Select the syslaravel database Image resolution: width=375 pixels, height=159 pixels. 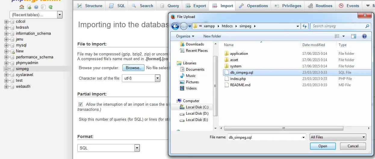[x=24, y=75]
